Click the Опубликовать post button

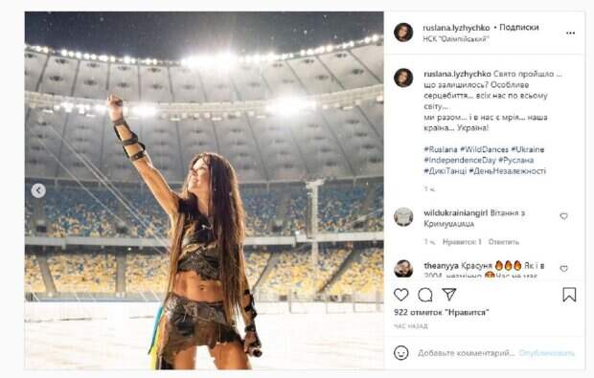pyautogui.click(x=547, y=353)
